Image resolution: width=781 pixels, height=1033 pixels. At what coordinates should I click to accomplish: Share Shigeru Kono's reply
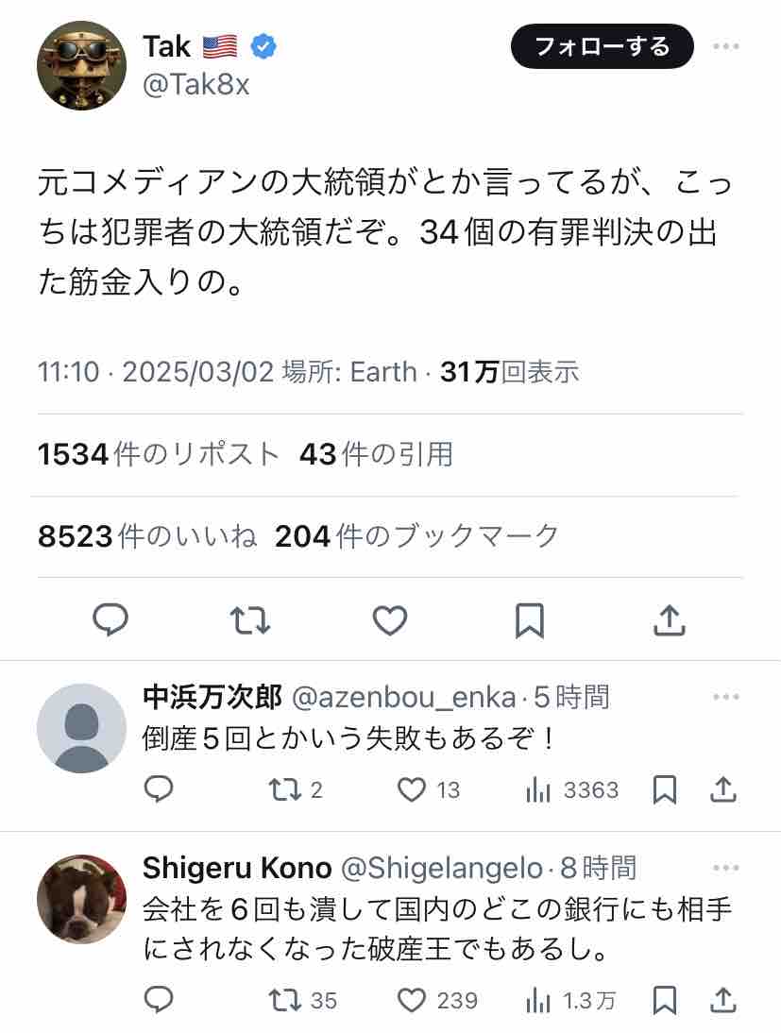click(722, 1000)
